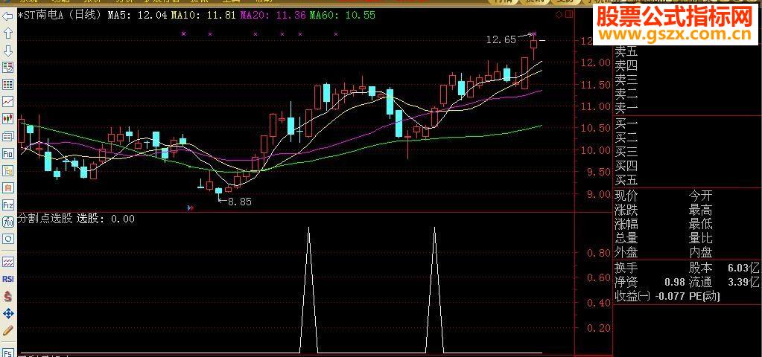Click the 12.00 price axis label
Image resolution: width=762 pixels, height=357 pixels.
(594, 62)
